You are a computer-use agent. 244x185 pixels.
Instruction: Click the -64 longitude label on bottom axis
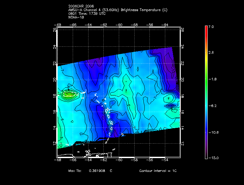[x=88, y=160]
